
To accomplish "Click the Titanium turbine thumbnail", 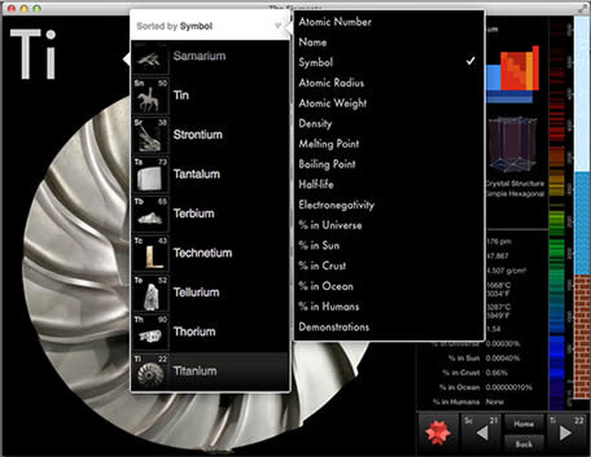I will [x=150, y=372].
